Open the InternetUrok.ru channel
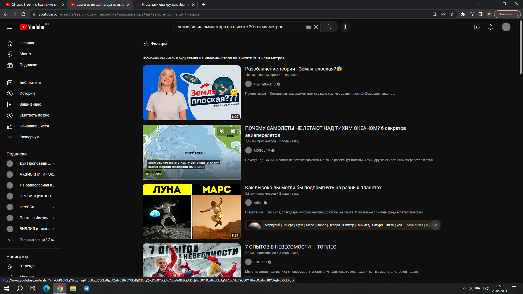The image size is (523, 294). pyautogui.click(x=264, y=84)
